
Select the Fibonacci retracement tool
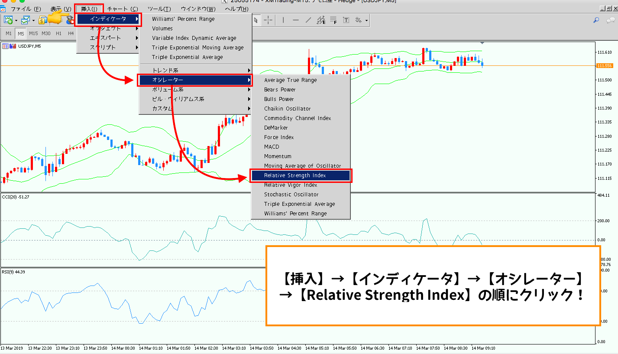tap(333, 20)
